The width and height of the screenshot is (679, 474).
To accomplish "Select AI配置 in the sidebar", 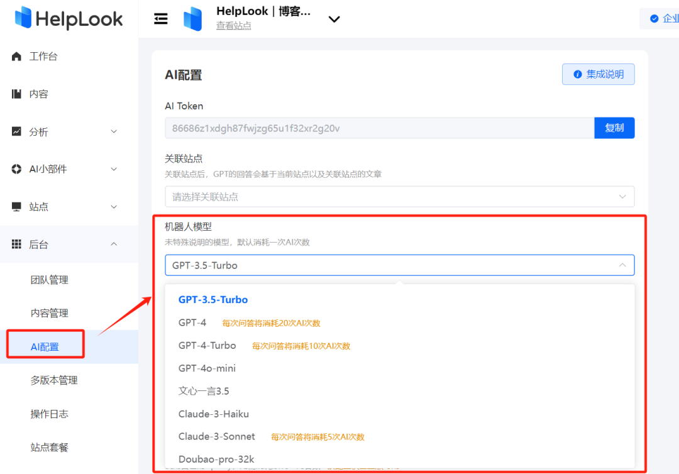I will pyautogui.click(x=45, y=347).
